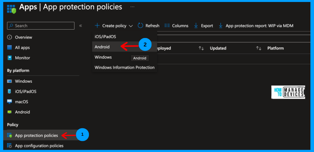Click the Monitor notebook icon
This screenshot has width=314, height=152.
point(9,58)
